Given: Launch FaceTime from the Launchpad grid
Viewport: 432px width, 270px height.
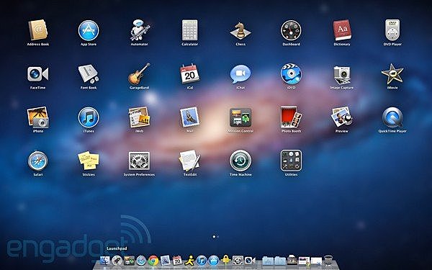Looking at the screenshot, I should 38,74.
